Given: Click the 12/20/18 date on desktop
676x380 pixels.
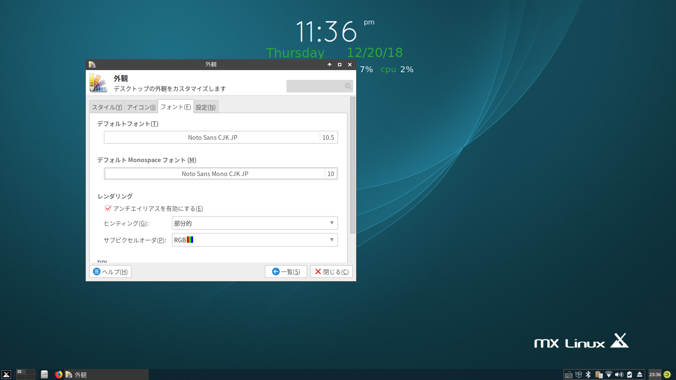Looking at the screenshot, I should point(375,52).
